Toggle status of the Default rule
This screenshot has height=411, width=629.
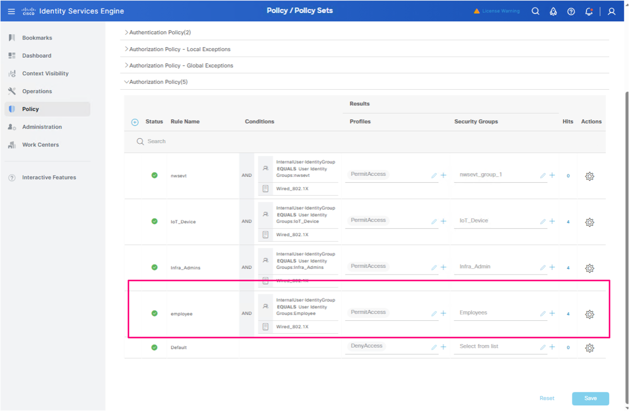tap(154, 347)
